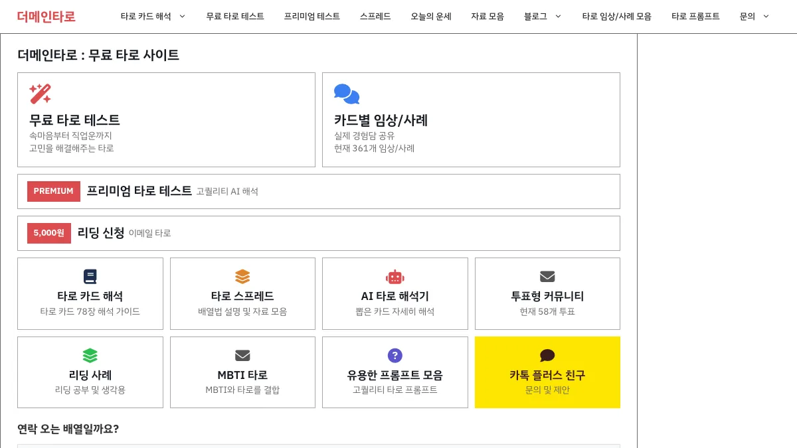Open the 리딩 신청 heading link

coord(101,233)
